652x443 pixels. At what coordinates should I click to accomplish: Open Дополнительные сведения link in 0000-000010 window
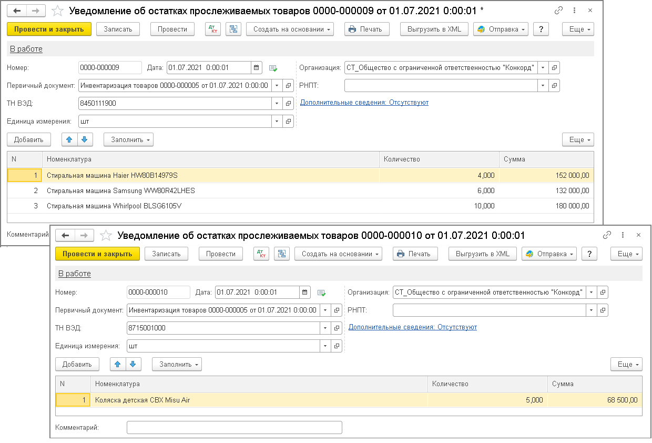click(413, 327)
